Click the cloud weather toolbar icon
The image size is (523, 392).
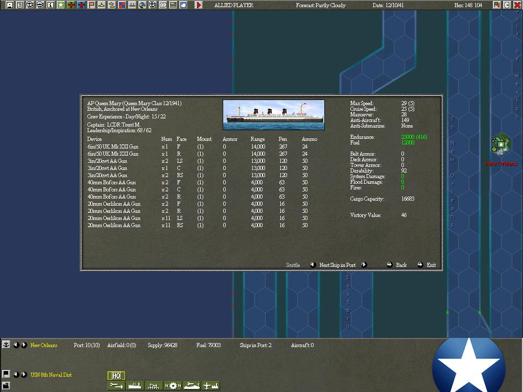pyautogui.click(x=183, y=5)
